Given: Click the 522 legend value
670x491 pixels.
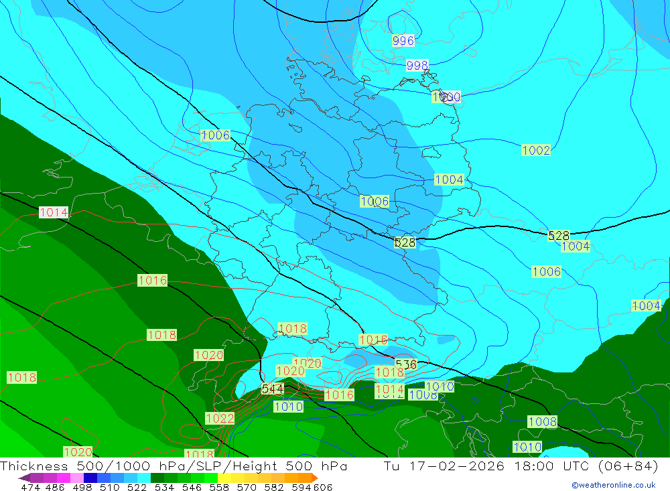Looking at the screenshot, I should [137, 487].
